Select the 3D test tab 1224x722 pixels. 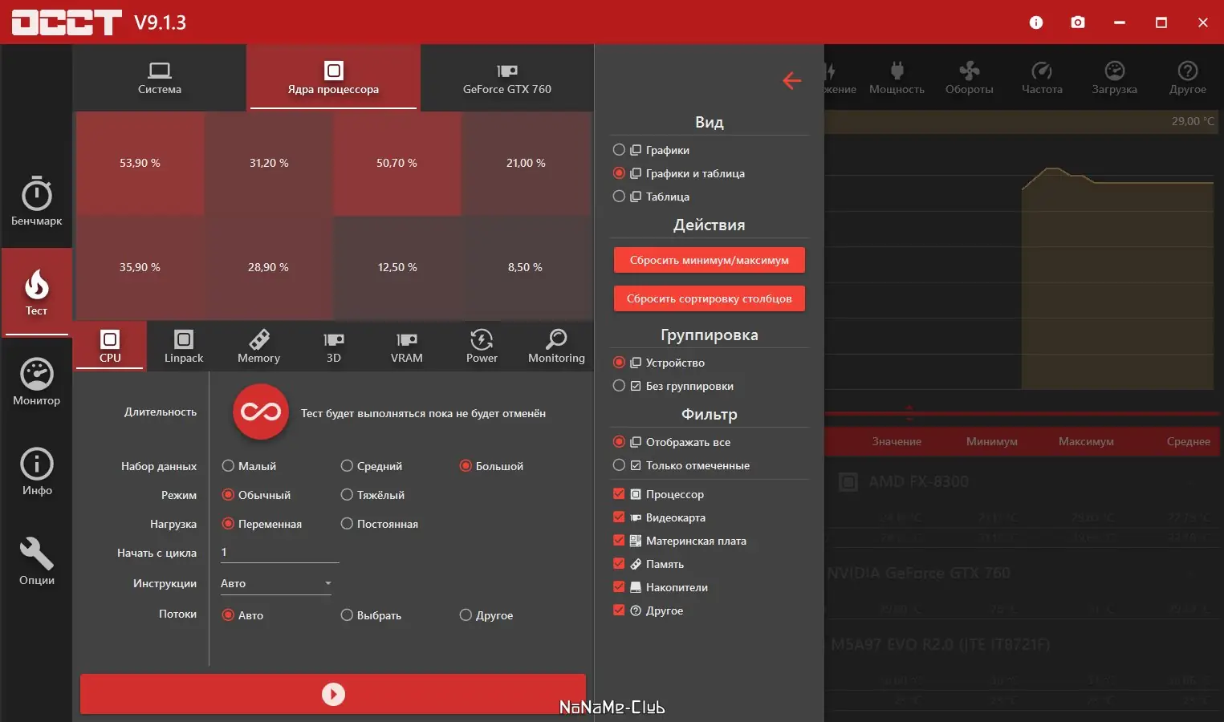[x=334, y=346]
